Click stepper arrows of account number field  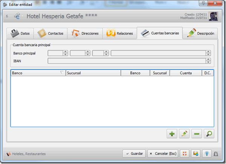(x=208, y=53)
